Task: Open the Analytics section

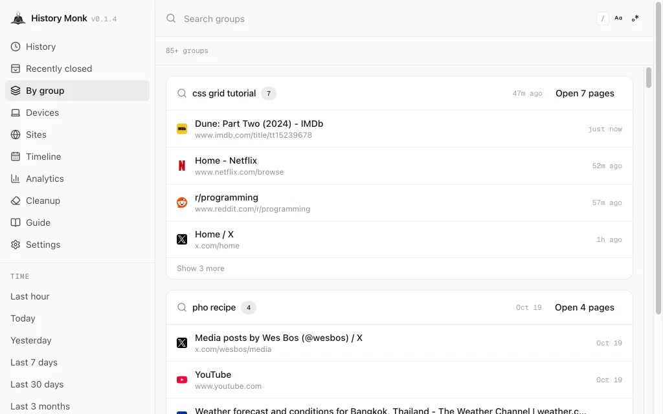Action: (78, 179)
